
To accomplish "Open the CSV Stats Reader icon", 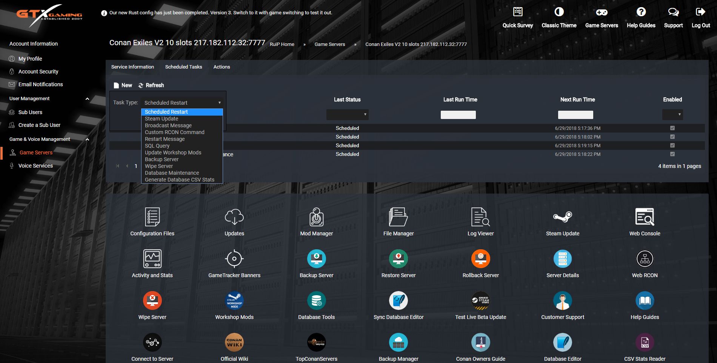I will (645, 342).
